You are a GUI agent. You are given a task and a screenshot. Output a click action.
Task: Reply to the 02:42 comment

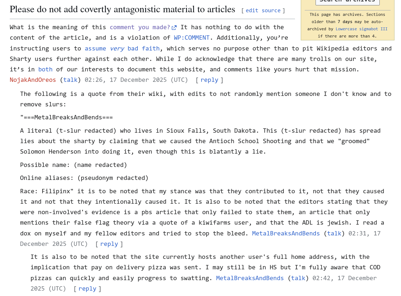[87, 288]
